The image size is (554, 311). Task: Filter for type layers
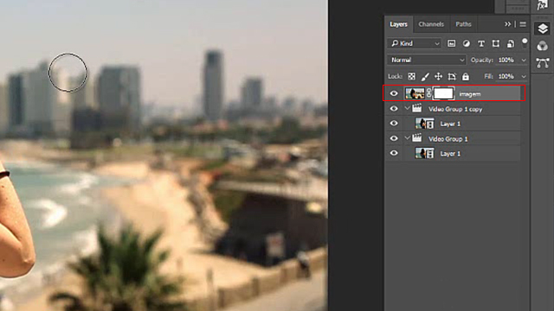click(481, 43)
